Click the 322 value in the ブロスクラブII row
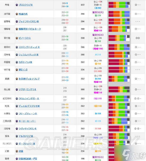 tap(83, 5)
